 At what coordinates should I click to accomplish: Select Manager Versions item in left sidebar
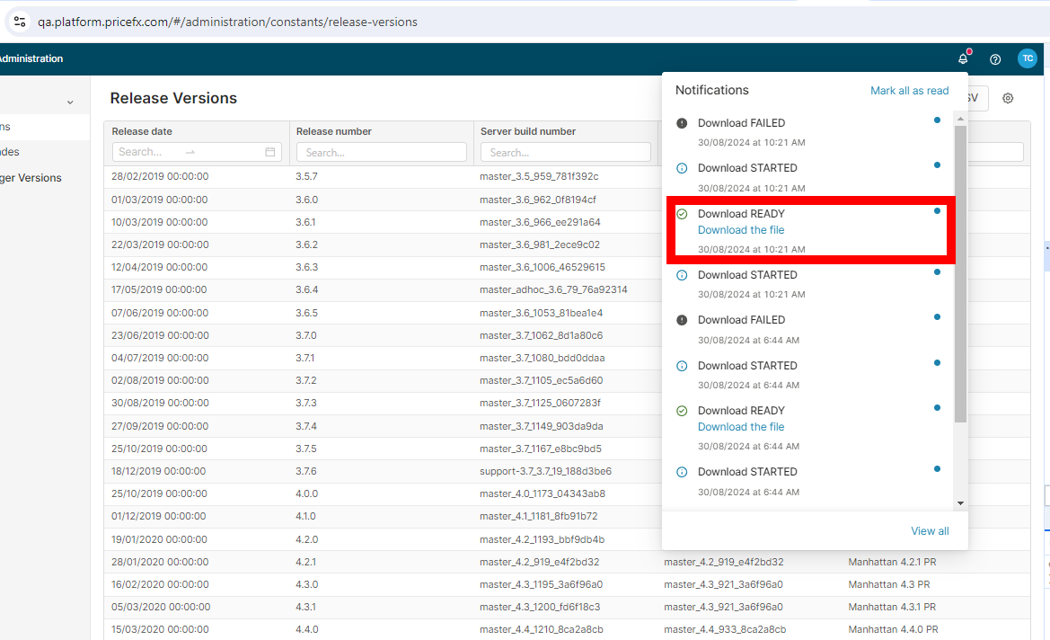coord(31,178)
